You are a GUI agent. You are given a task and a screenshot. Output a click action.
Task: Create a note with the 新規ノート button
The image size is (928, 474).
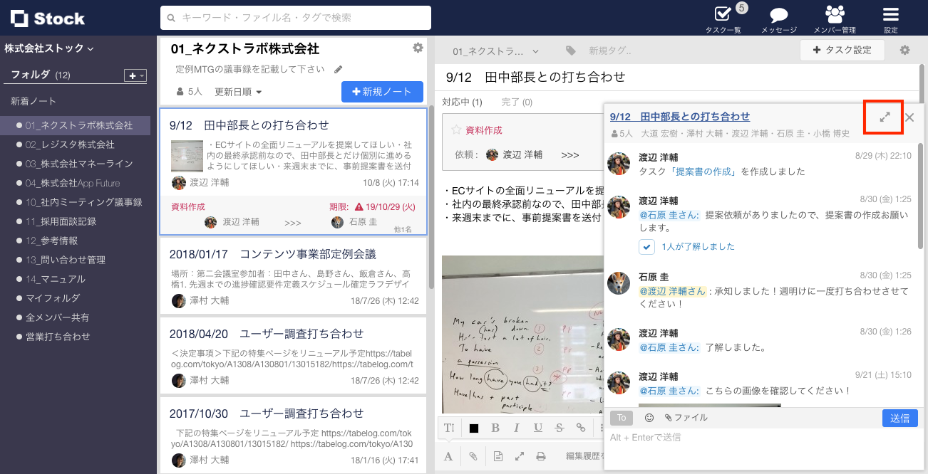coord(382,92)
